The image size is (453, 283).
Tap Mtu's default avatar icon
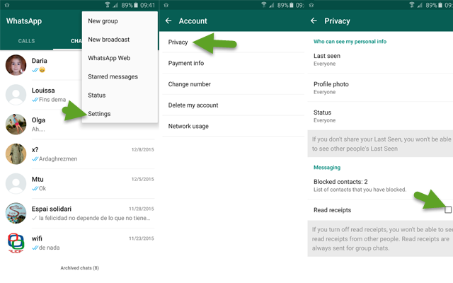coord(16,183)
